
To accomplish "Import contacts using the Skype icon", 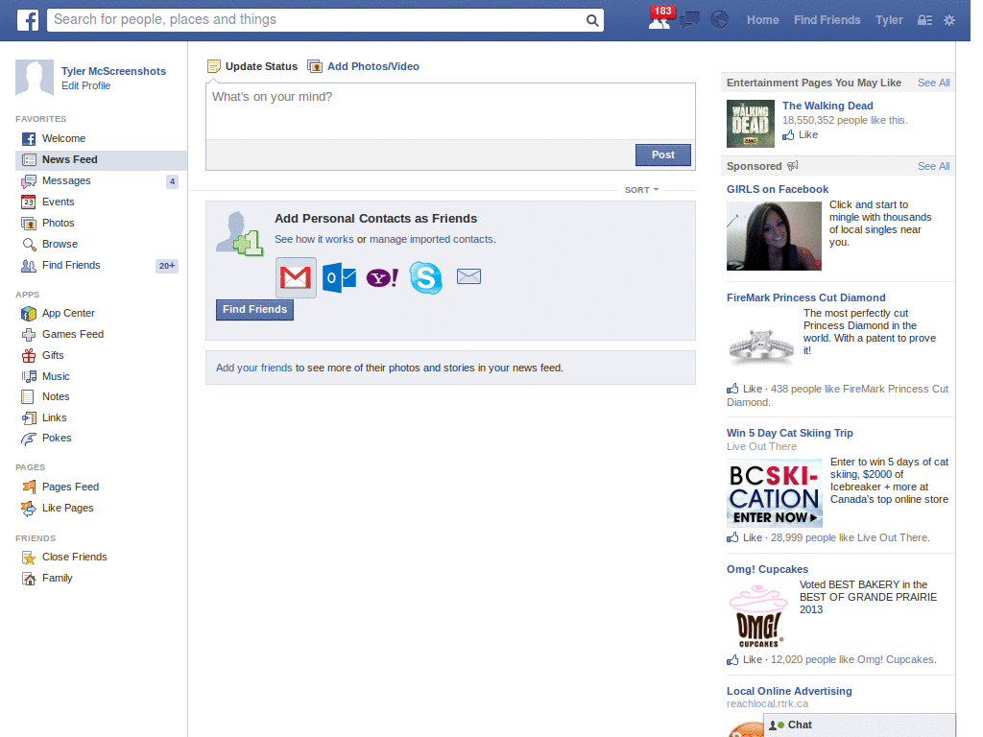I will pyautogui.click(x=425, y=277).
